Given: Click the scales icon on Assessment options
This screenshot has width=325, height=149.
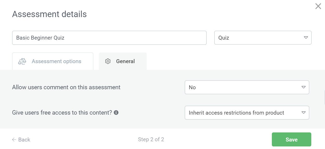Looking at the screenshot, I should point(22,61).
